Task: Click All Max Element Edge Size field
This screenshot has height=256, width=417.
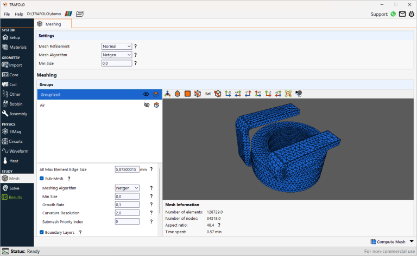Action: pos(127,169)
